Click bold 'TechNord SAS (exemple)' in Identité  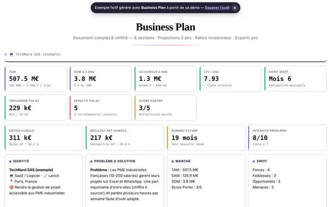click(x=31, y=170)
